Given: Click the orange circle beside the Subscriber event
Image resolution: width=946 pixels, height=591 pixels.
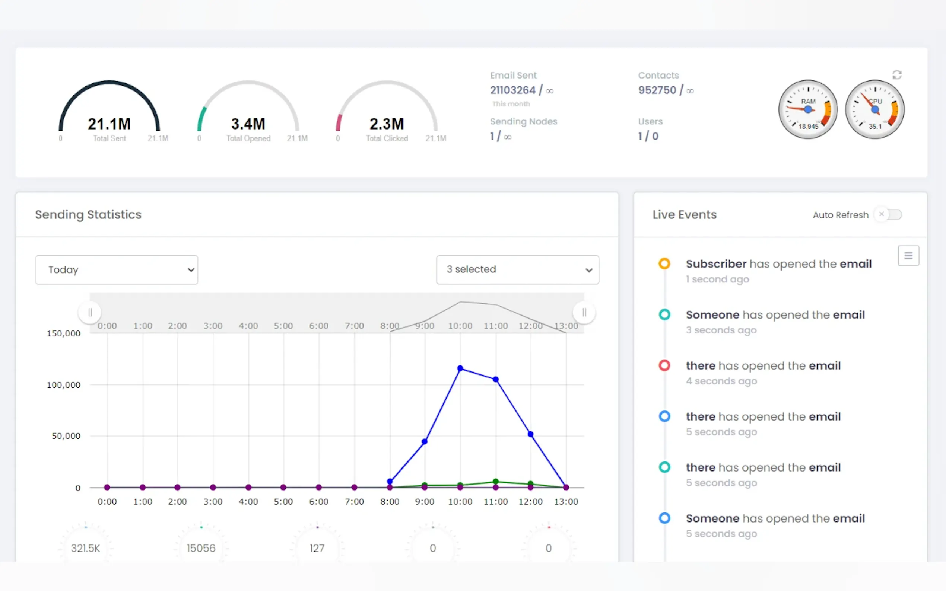Looking at the screenshot, I should tap(664, 263).
